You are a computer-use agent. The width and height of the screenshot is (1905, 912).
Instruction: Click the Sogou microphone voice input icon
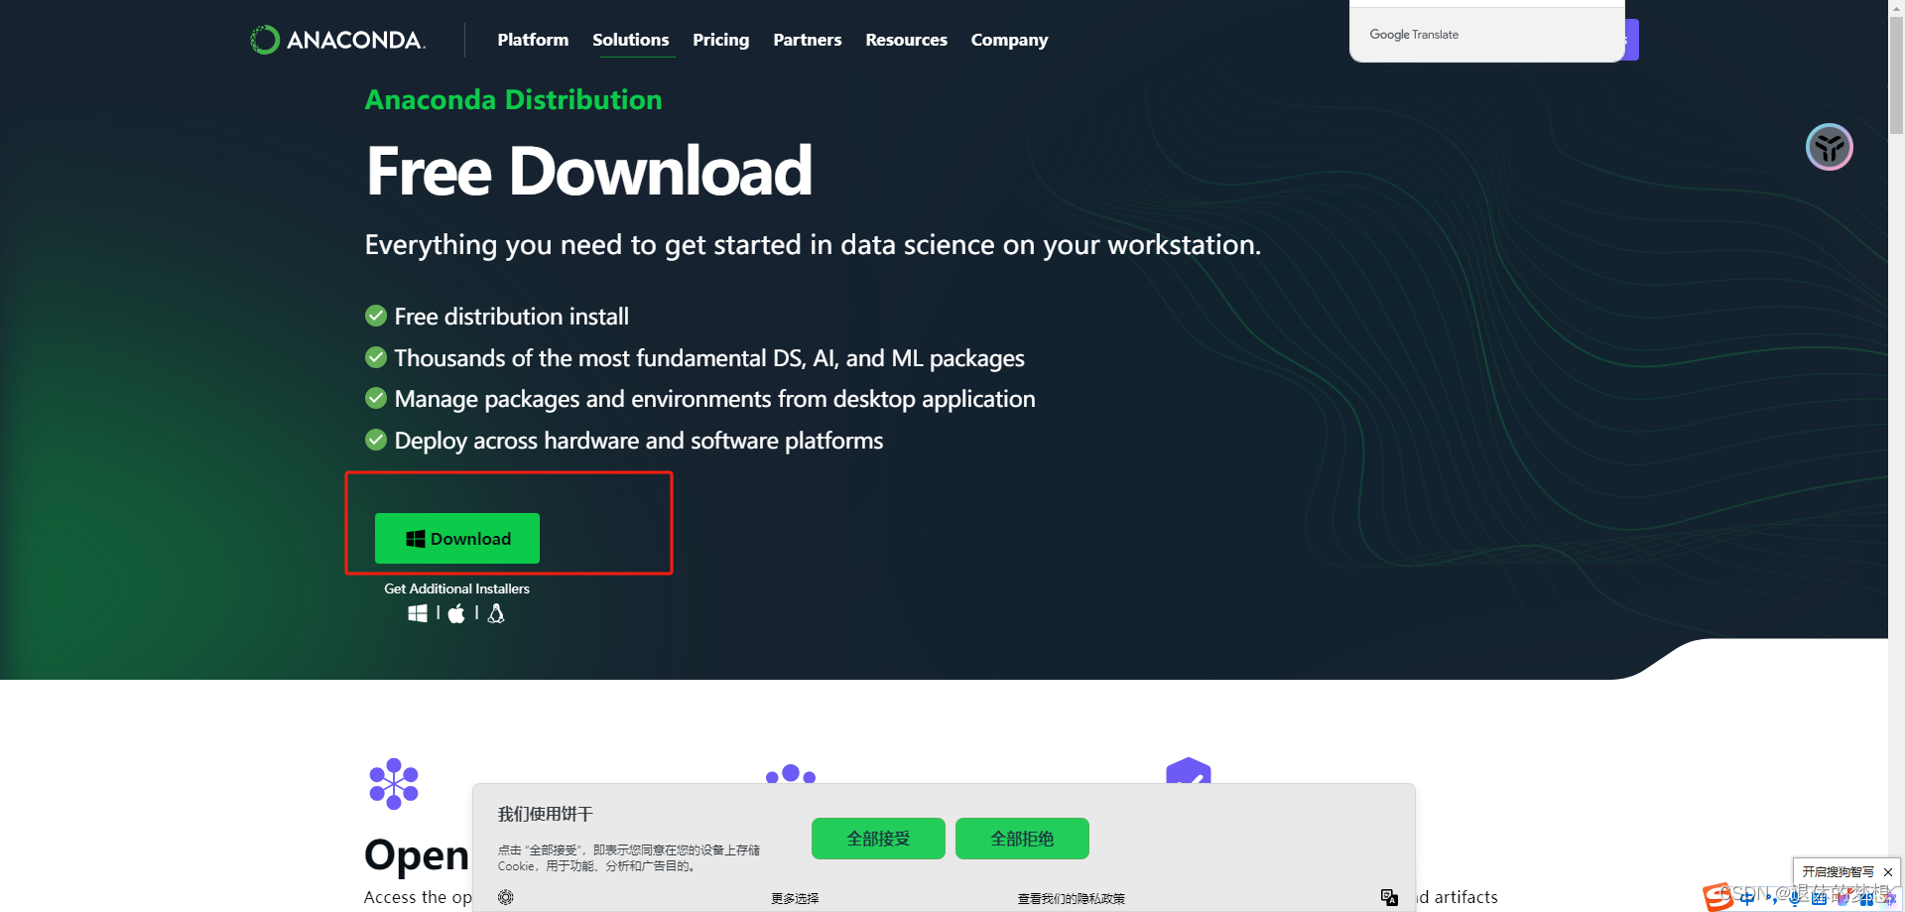[x=1795, y=899]
